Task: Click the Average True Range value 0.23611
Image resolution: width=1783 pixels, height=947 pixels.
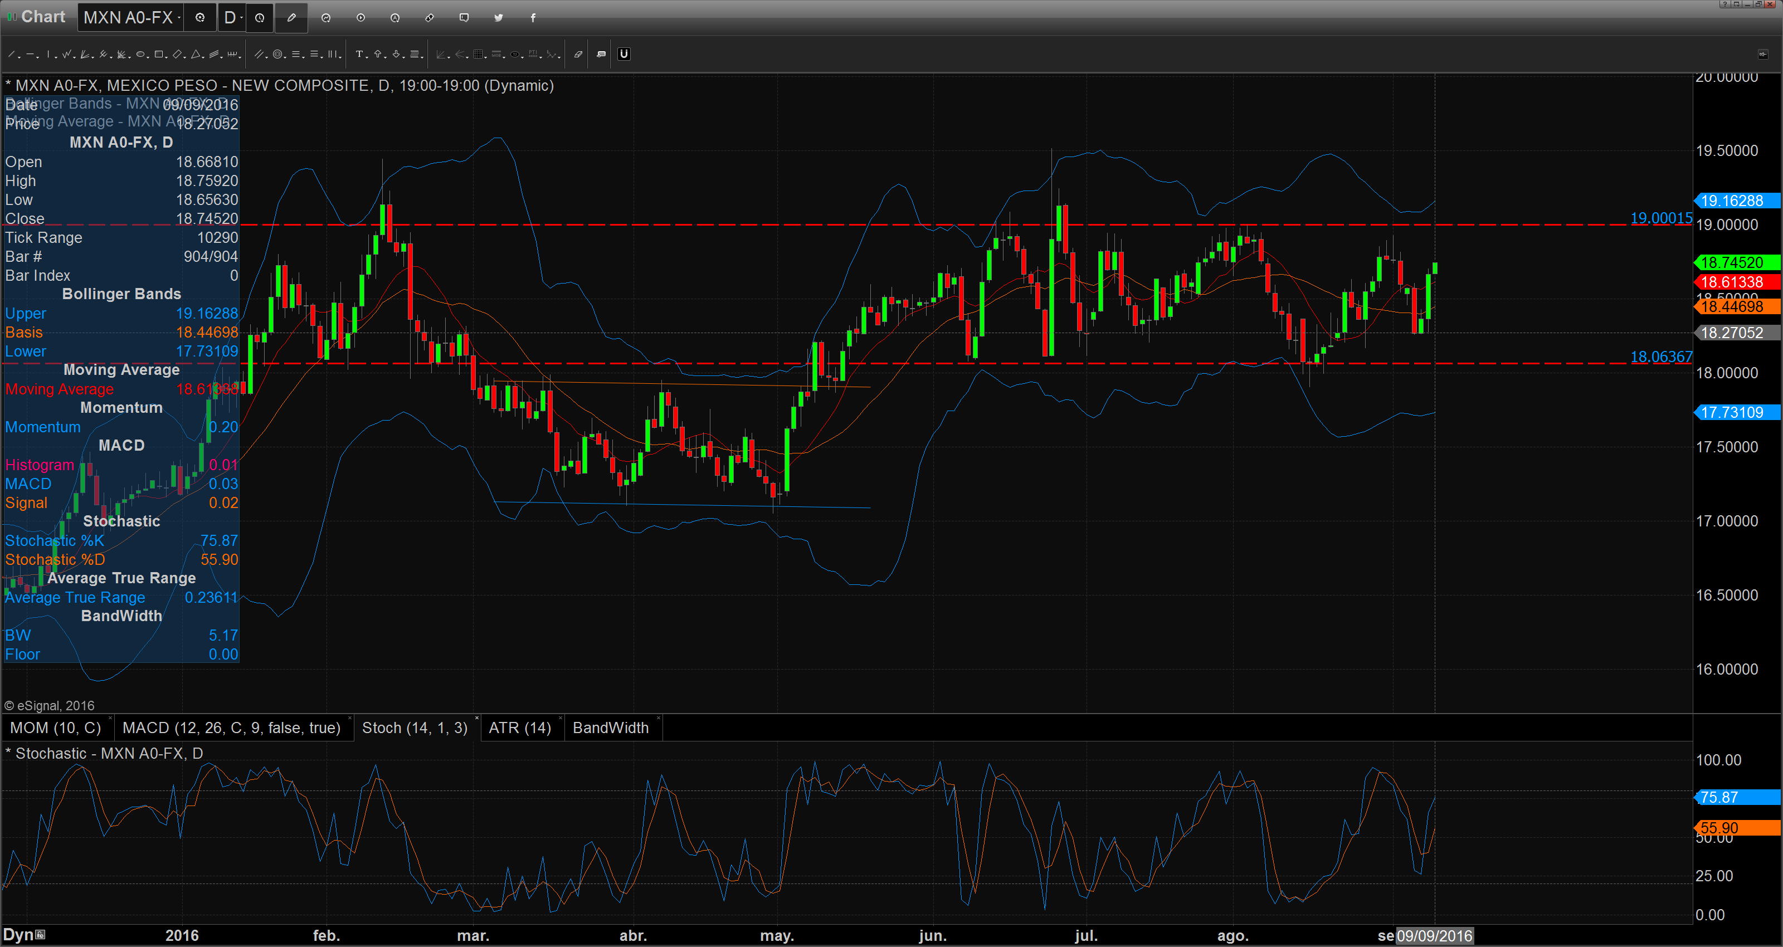Action: 211,597
